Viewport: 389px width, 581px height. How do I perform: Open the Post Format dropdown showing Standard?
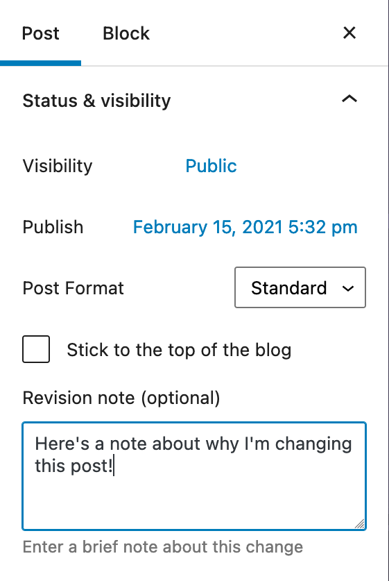coord(300,287)
